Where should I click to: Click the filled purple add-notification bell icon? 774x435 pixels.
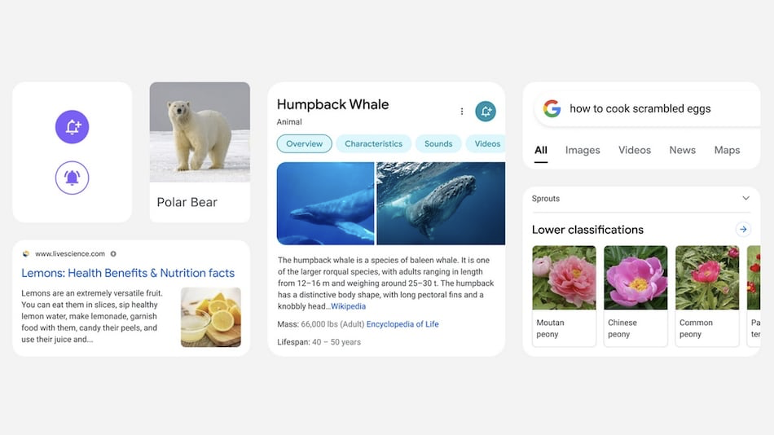click(72, 127)
